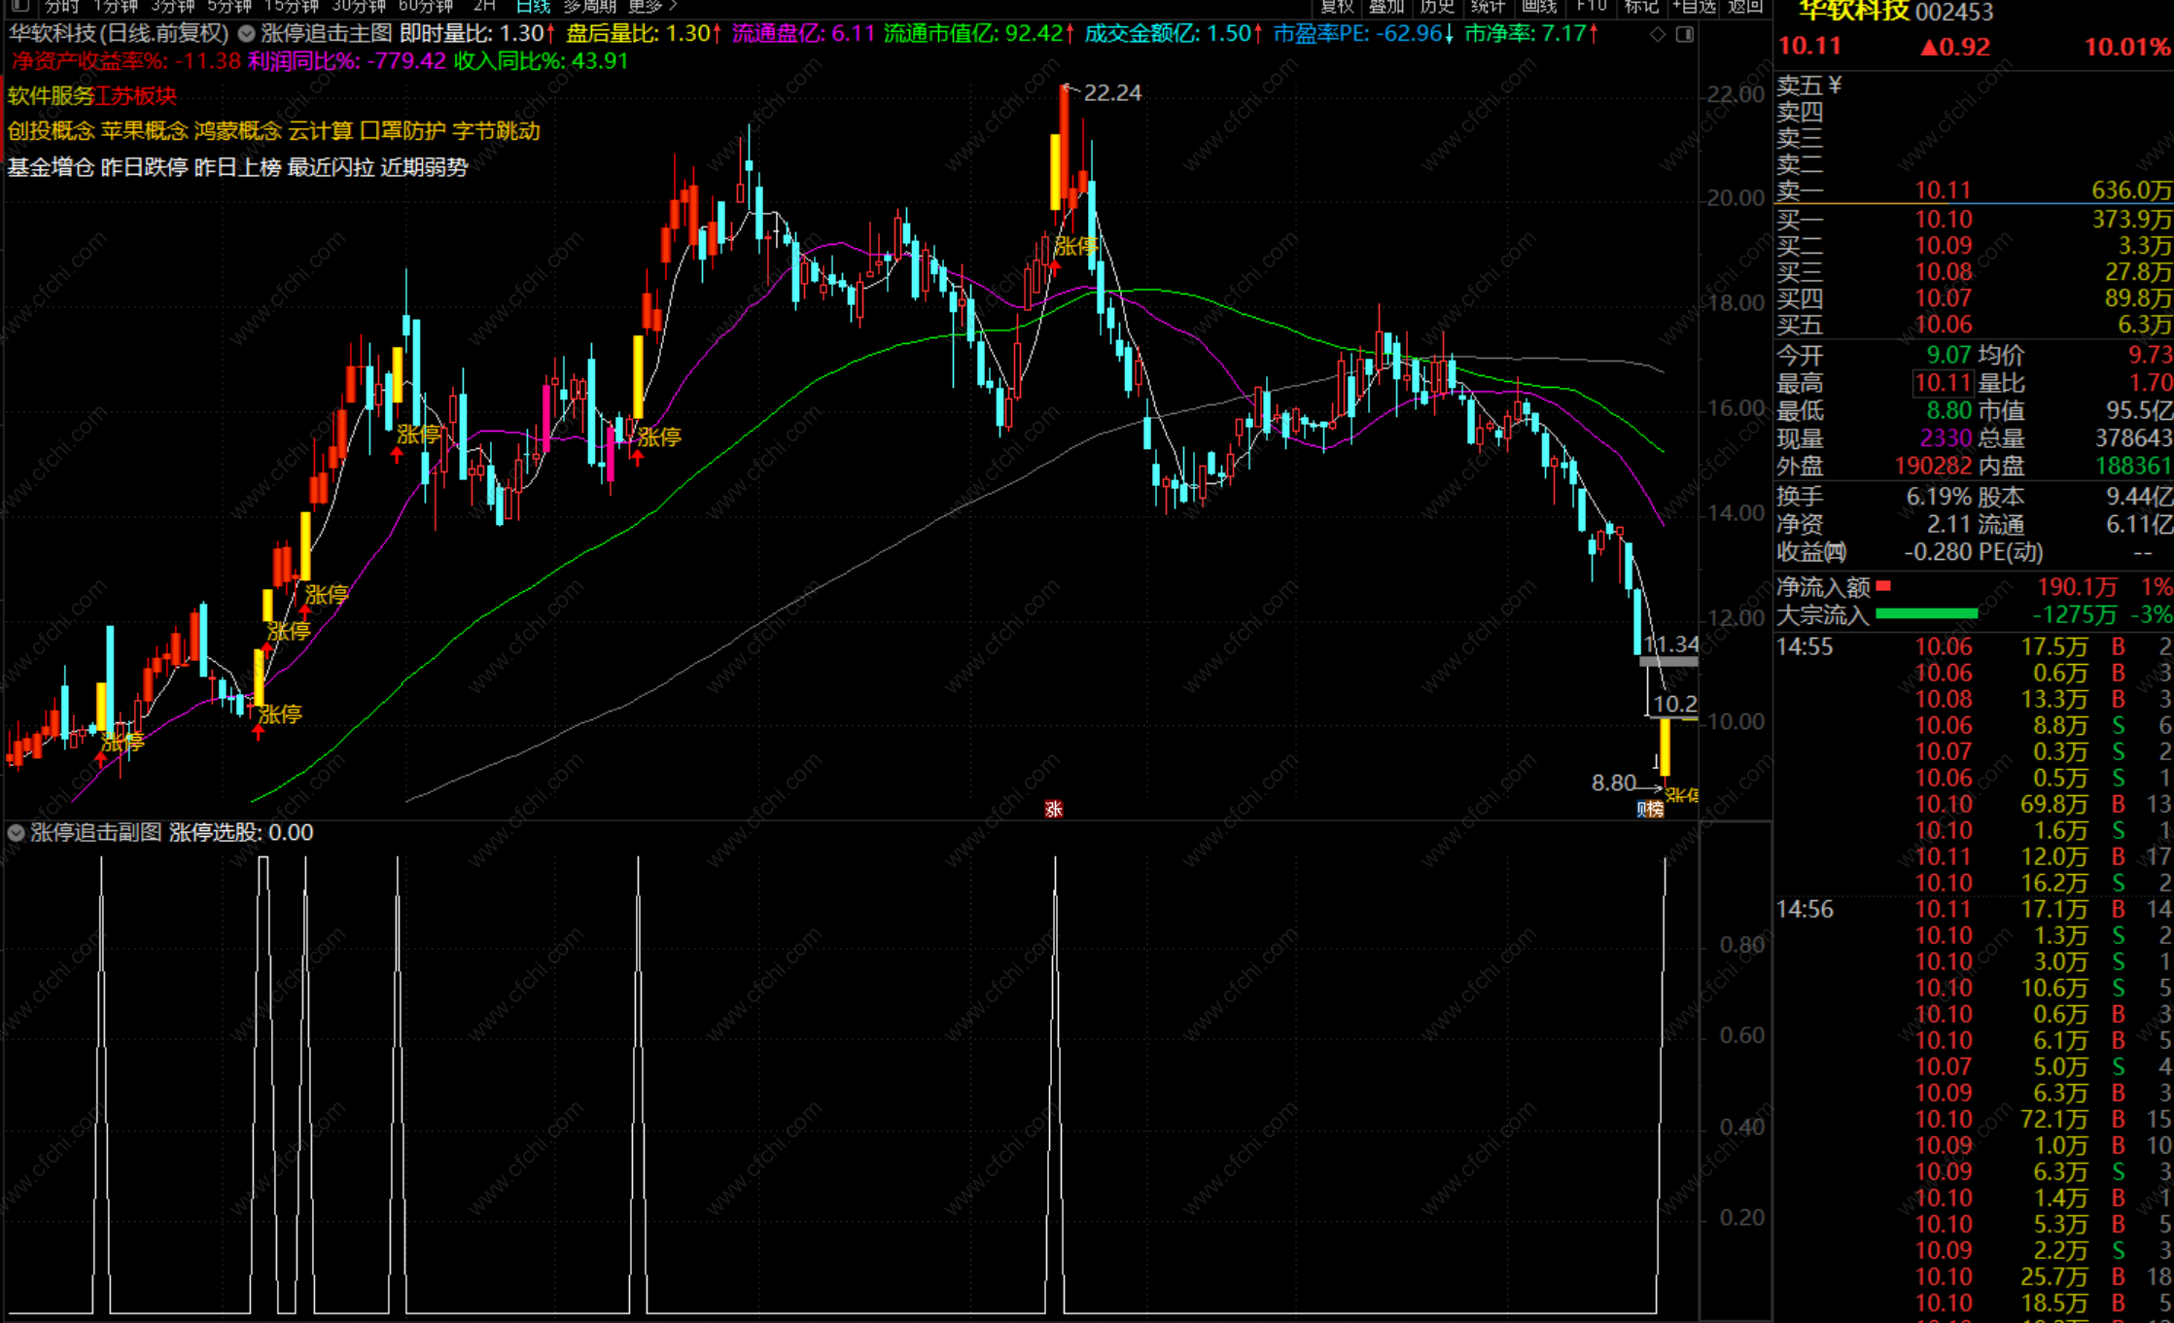Open 涨停追击主图 indicator dropdown arrow
2174x1323 pixels.
click(247, 34)
